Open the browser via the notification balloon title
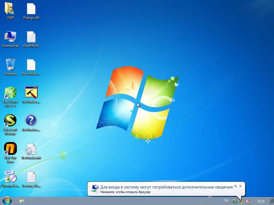Viewport: 274px width, 205px height. [x=166, y=187]
